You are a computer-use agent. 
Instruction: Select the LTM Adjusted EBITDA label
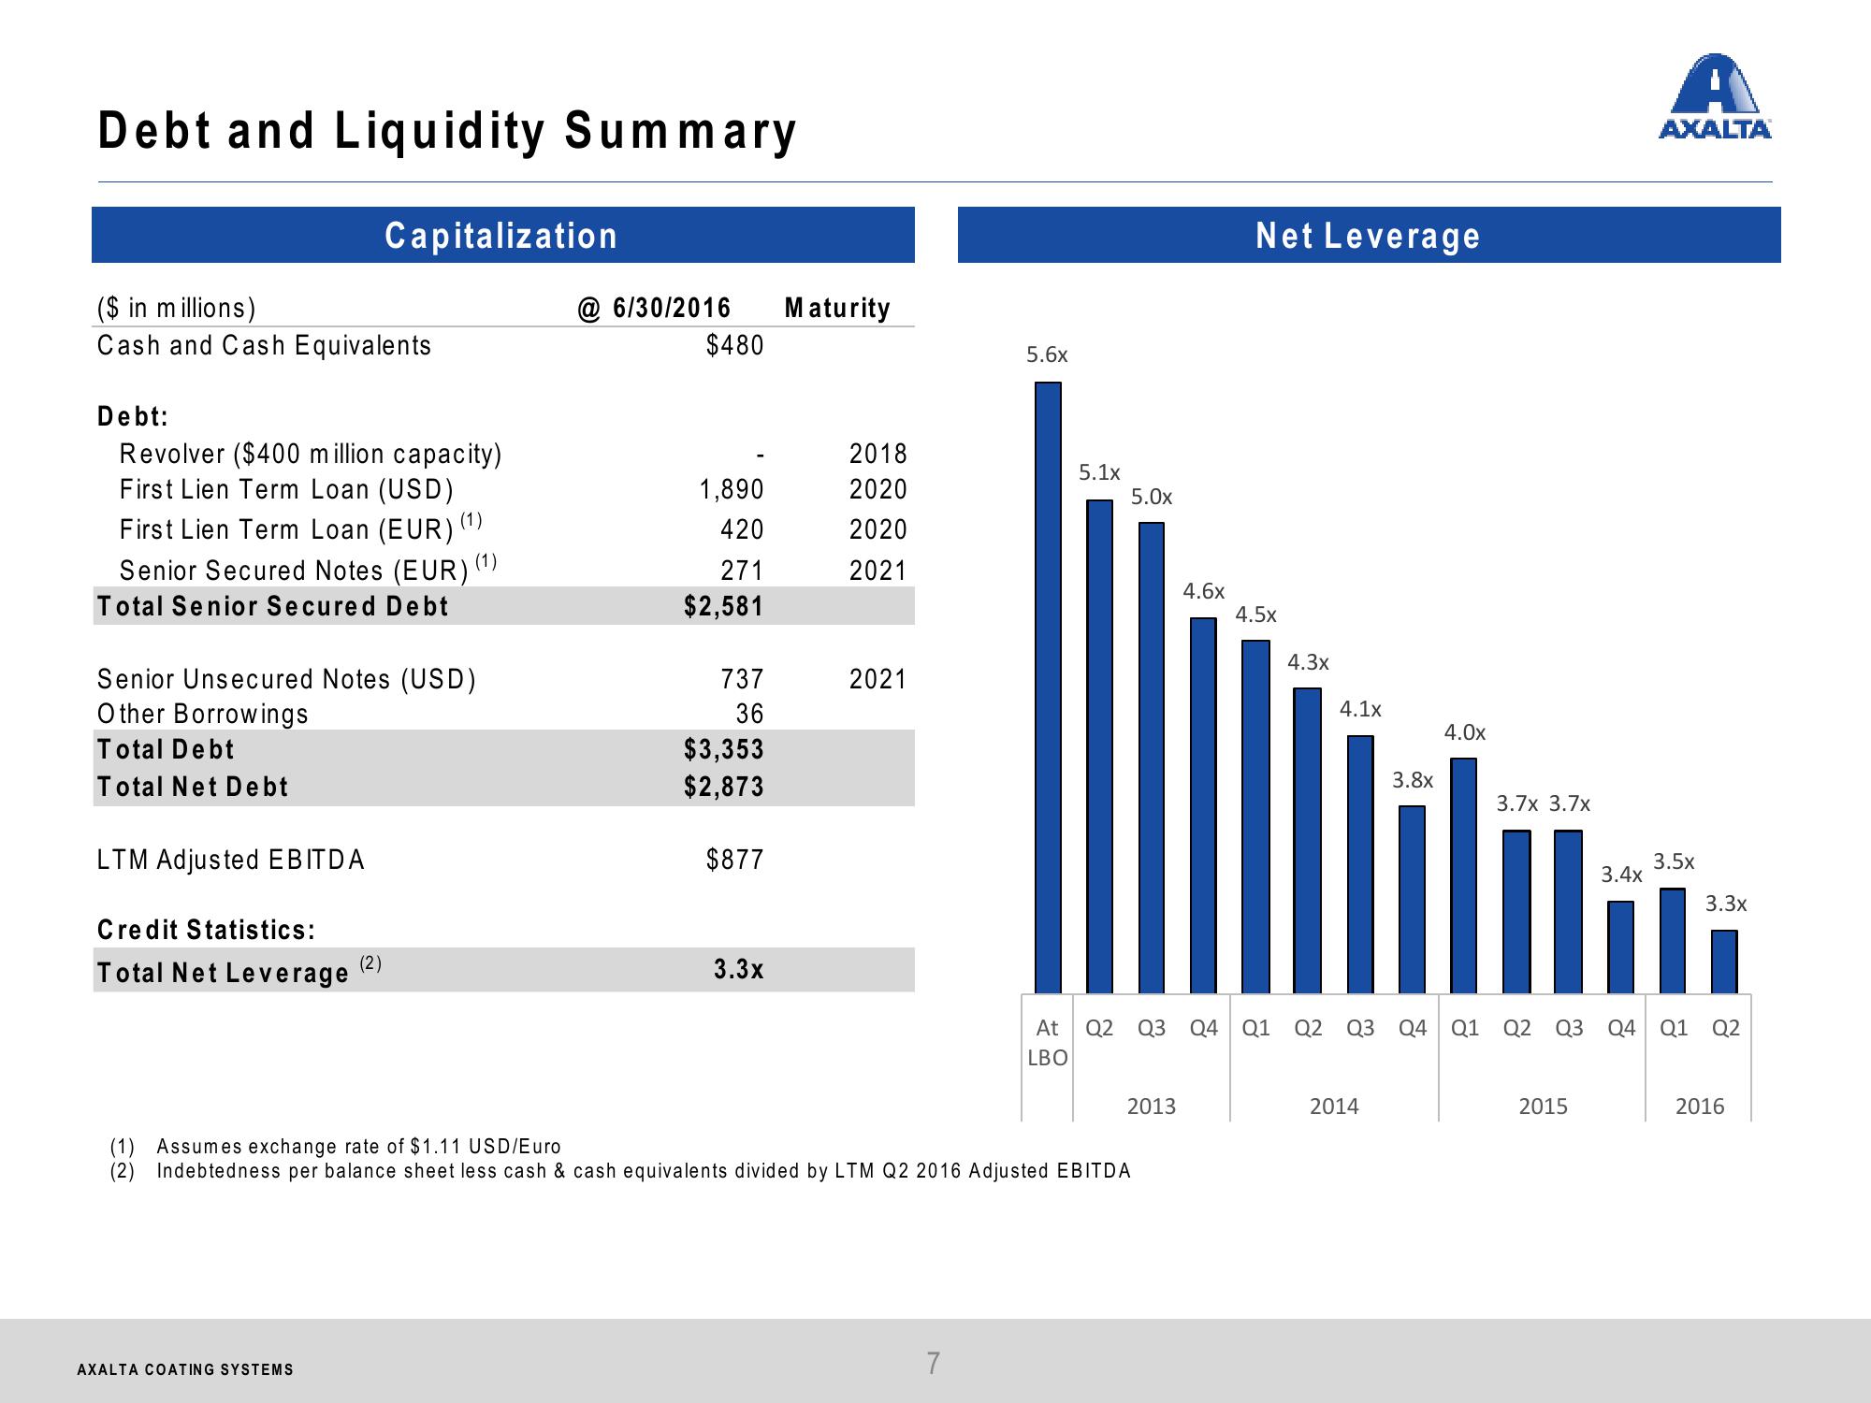click(x=231, y=860)
